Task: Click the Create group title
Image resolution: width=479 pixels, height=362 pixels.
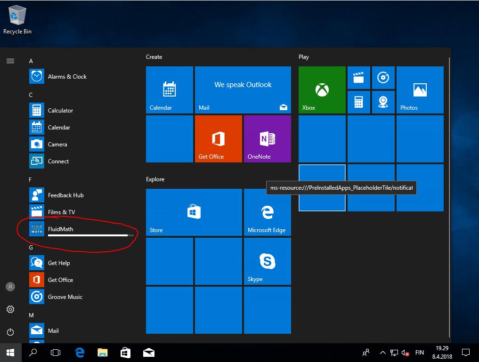Action: (154, 57)
